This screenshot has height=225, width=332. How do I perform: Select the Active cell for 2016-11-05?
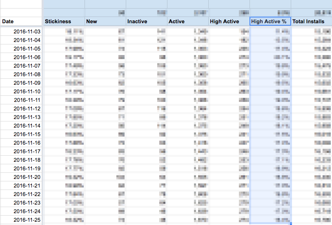coord(188,49)
